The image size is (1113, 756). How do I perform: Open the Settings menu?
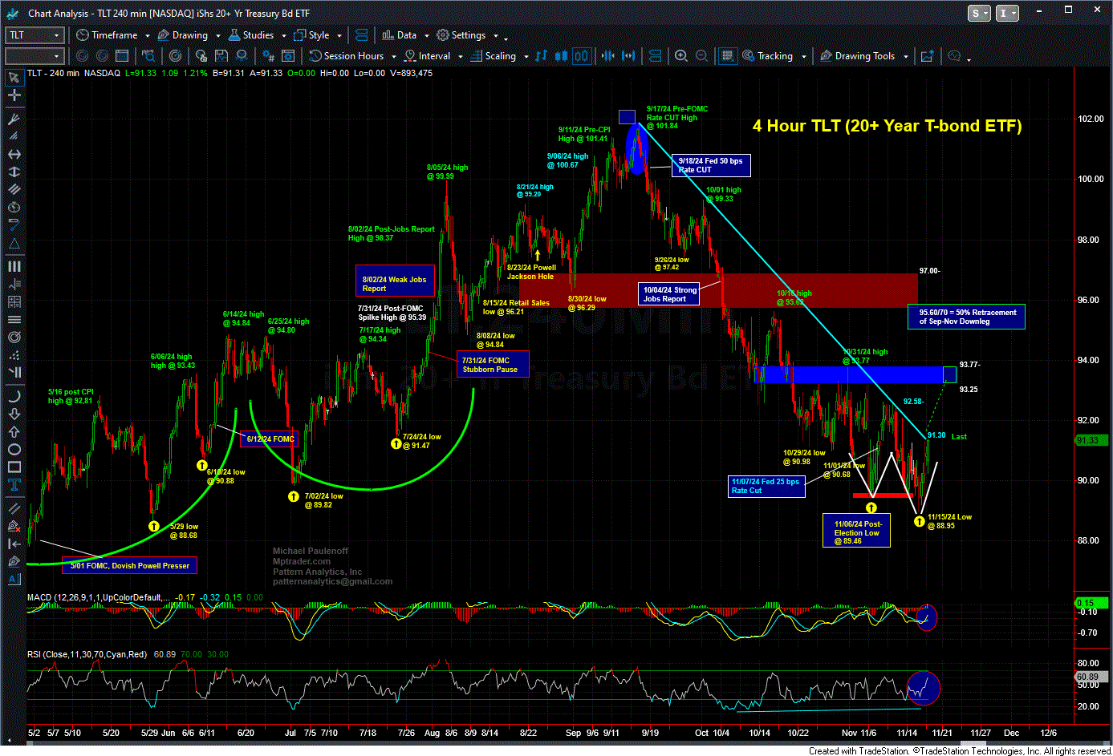[461, 35]
